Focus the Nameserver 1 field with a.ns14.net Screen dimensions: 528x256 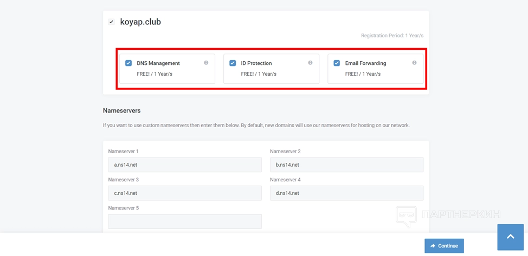point(185,165)
